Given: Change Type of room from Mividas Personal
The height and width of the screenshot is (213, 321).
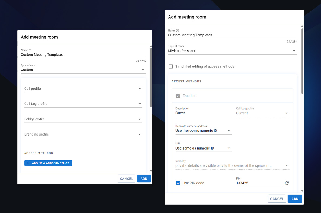Looking at the screenshot, I should click(x=232, y=51).
